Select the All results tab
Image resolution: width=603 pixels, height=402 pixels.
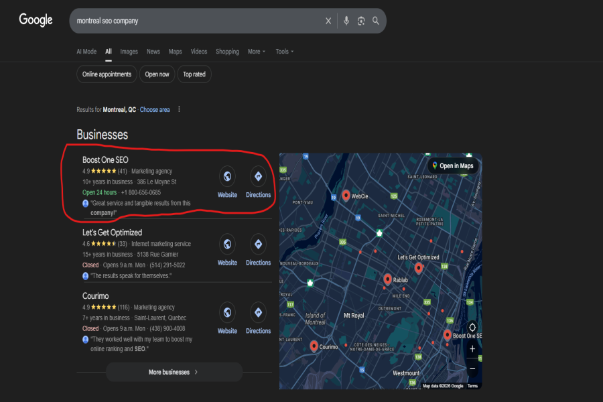pyautogui.click(x=109, y=52)
